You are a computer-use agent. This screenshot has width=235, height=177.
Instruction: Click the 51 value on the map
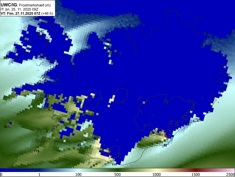coord(165,145)
